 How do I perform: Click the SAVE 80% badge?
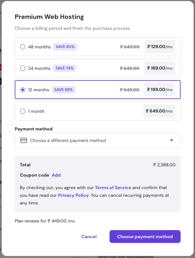point(65,46)
